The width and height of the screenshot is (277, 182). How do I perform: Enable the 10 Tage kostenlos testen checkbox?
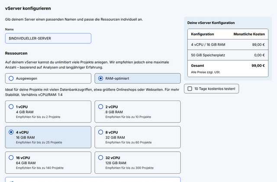(x=190, y=88)
